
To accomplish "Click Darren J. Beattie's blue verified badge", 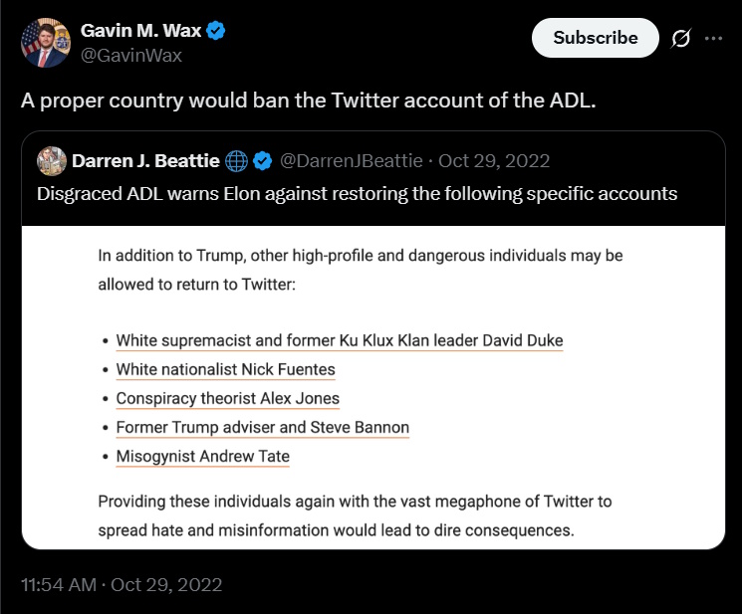I will click(263, 160).
